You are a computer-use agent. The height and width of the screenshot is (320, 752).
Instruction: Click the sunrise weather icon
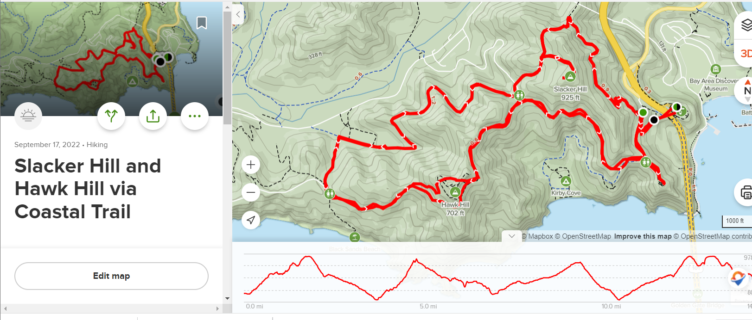tap(28, 116)
